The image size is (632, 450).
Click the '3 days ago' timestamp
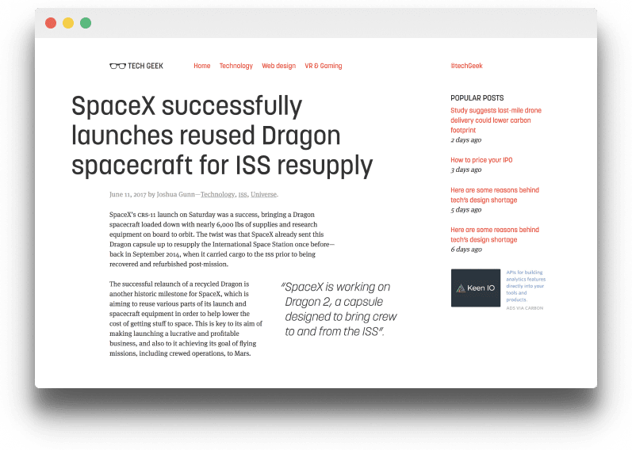[x=466, y=170]
